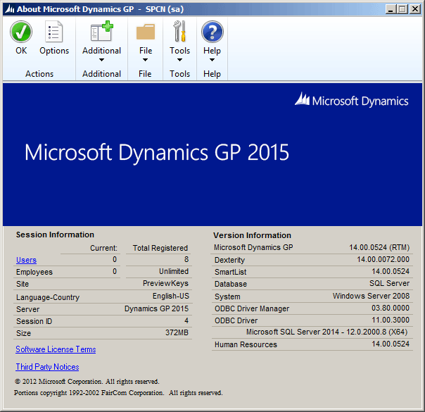Click the Additional window-plus icon
Screen dimensions: 425x412
pyautogui.click(x=101, y=32)
